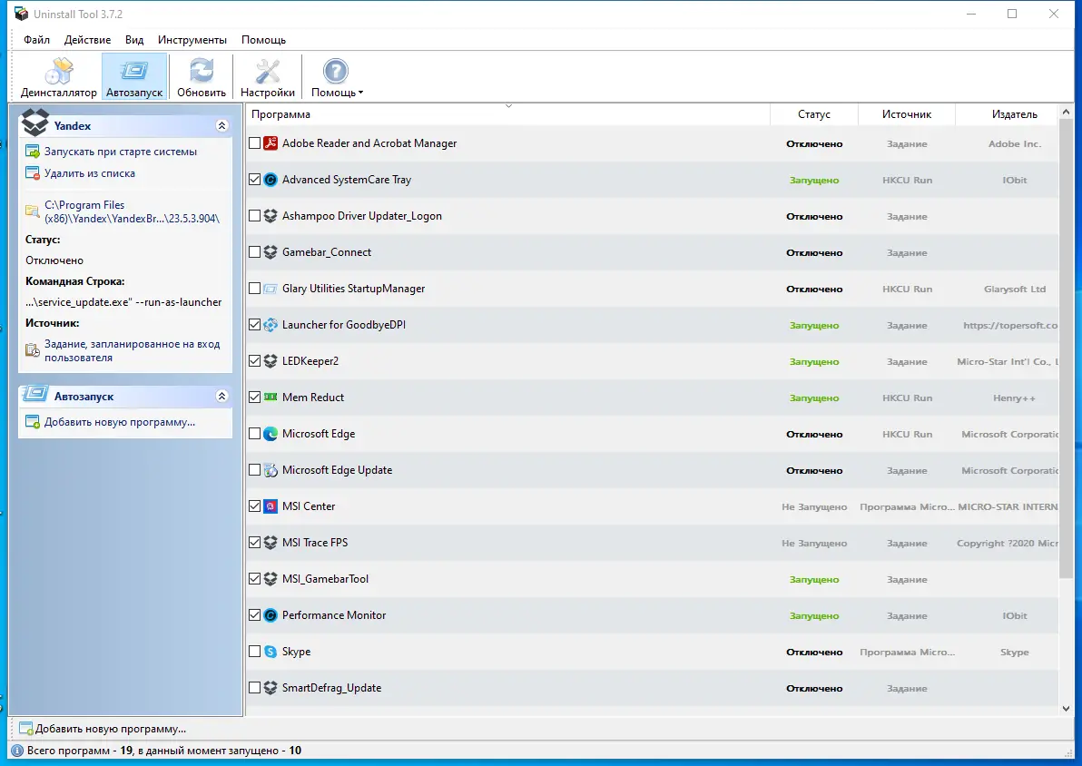Click the Advanced SystemCare Tray icon
This screenshot has height=766, width=1082.
coord(270,180)
